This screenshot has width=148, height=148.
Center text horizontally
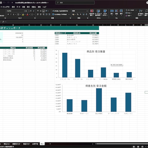click(41, 14)
